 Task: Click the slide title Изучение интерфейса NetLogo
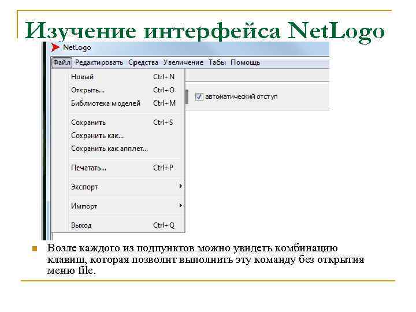click(205, 31)
